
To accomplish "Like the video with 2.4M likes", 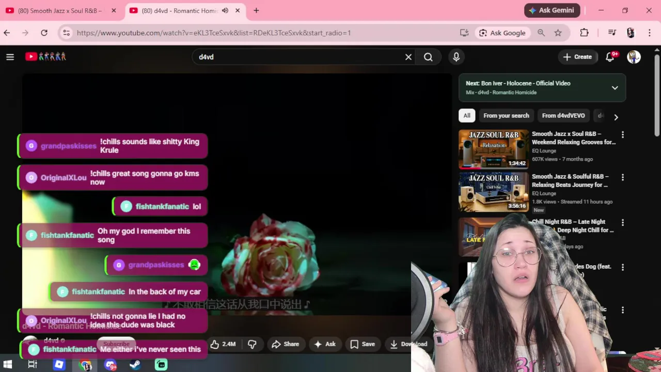I will [223, 344].
